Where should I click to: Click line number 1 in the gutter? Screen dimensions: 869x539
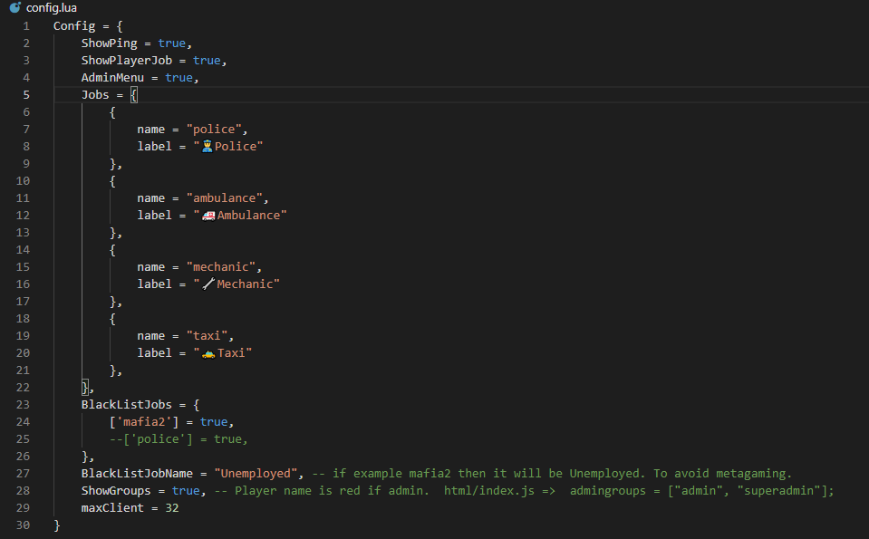coord(26,26)
